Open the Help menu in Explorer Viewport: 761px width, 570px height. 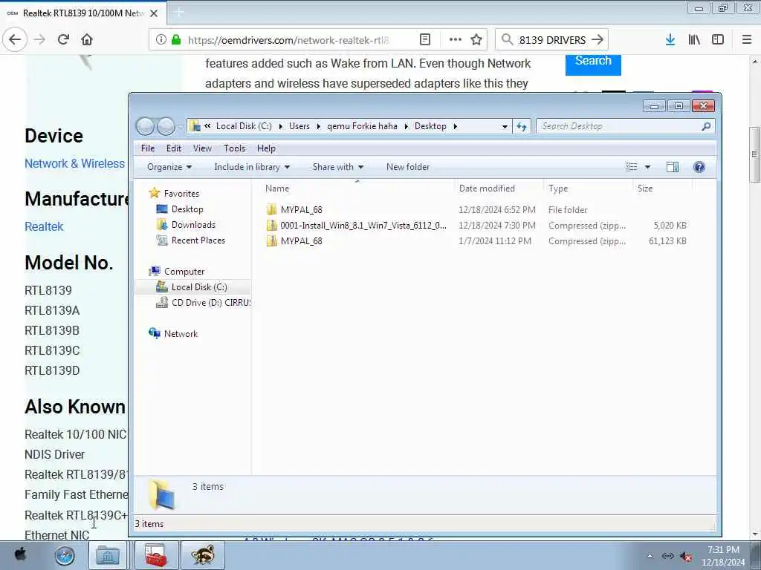pos(267,148)
